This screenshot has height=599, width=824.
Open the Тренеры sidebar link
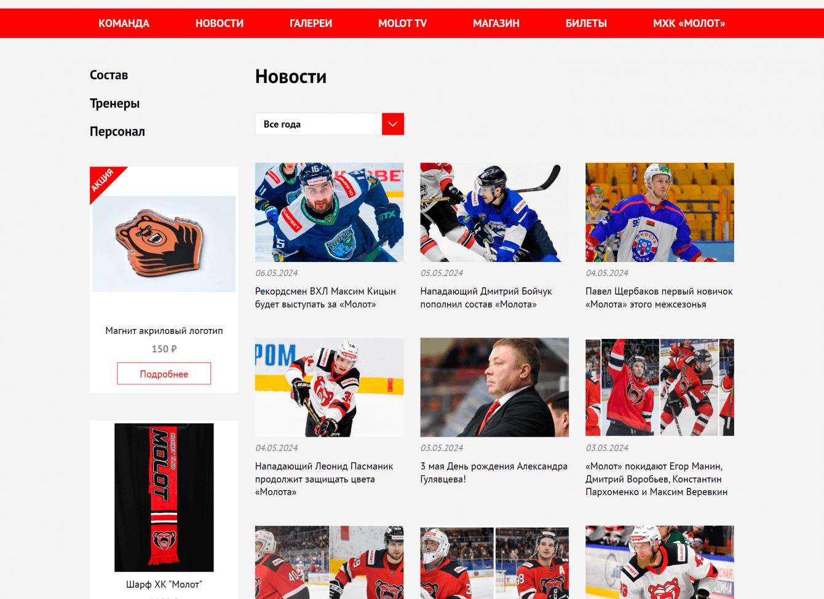point(114,103)
